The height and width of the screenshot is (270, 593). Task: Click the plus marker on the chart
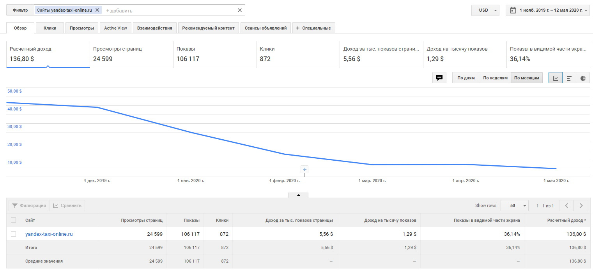tap(305, 170)
